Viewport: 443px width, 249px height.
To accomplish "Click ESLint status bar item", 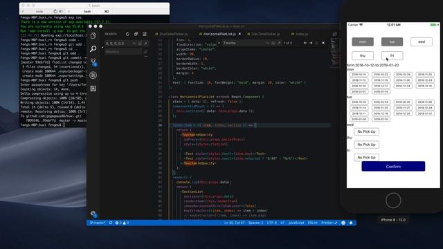I will (312, 223).
